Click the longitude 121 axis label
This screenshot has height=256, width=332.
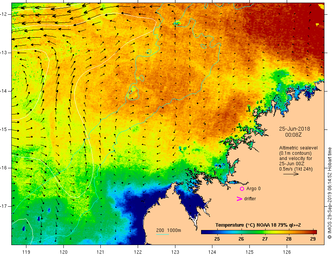(101, 252)
